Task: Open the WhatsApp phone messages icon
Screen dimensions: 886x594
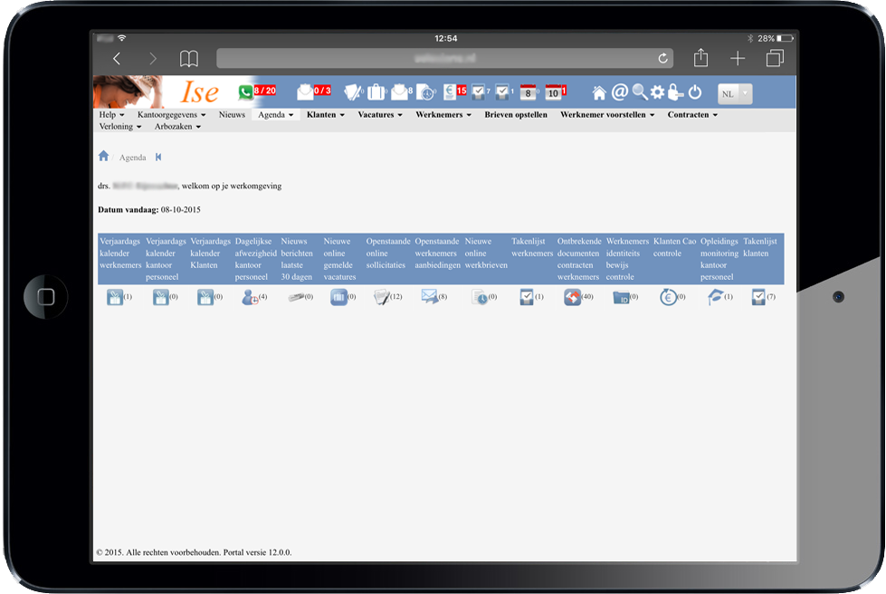Action: [x=245, y=92]
